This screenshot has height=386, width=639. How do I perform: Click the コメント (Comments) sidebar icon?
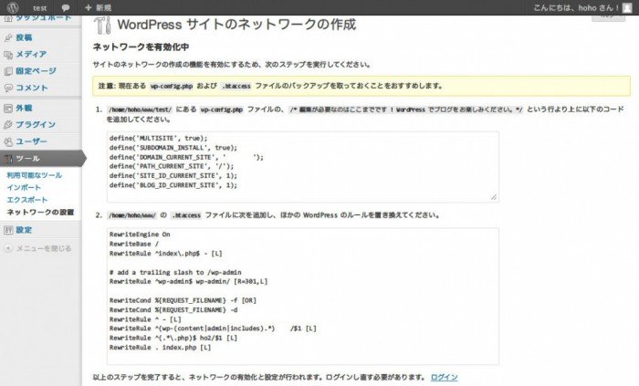[x=9, y=88]
